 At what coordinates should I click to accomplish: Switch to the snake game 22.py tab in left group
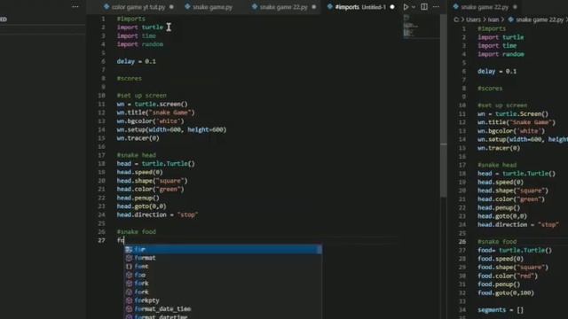283,7
